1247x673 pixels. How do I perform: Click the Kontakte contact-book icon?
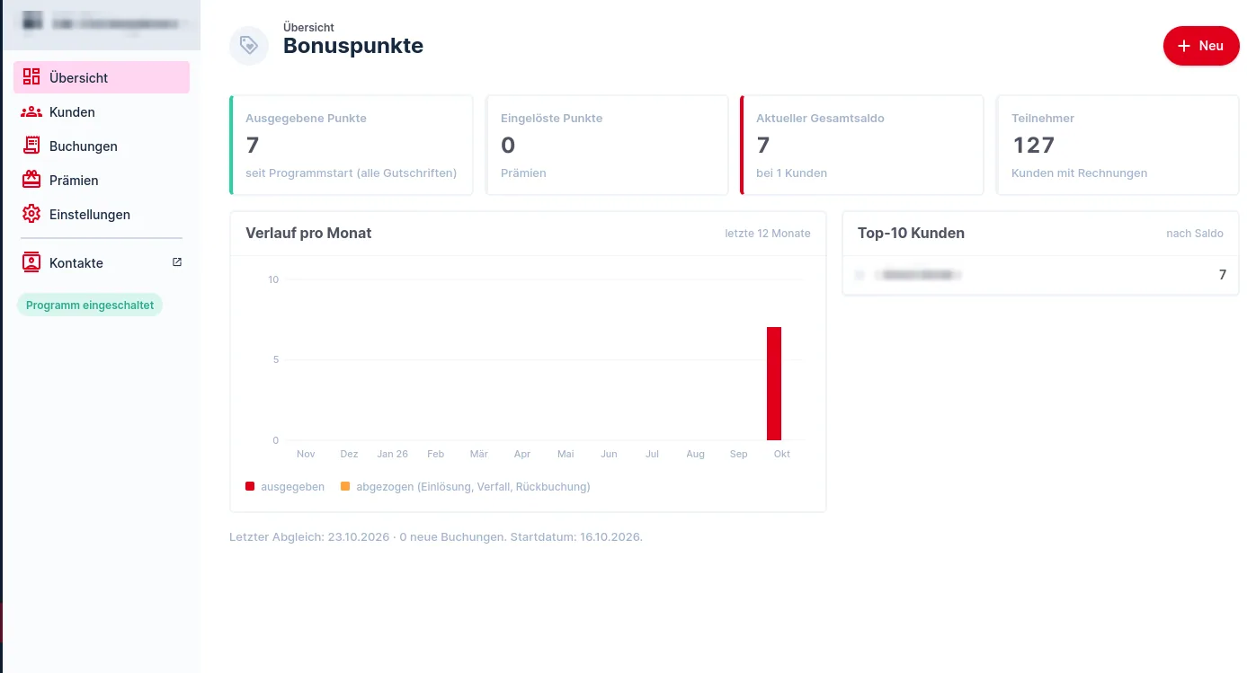pyautogui.click(x=31, y=262)
